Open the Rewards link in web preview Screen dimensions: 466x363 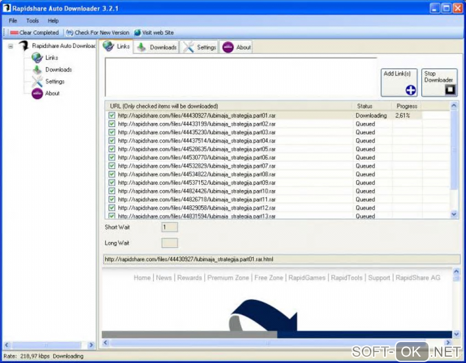click(x=189, y=278)
